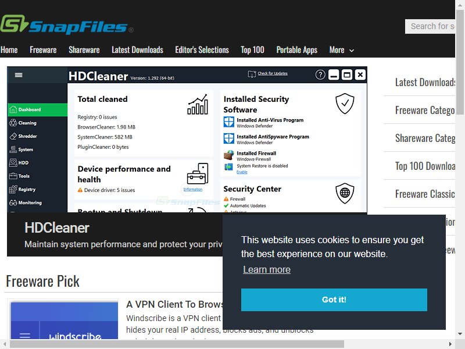Open the Portable Apps menu item
Viewport: 465px width, 349px height.
297,50
